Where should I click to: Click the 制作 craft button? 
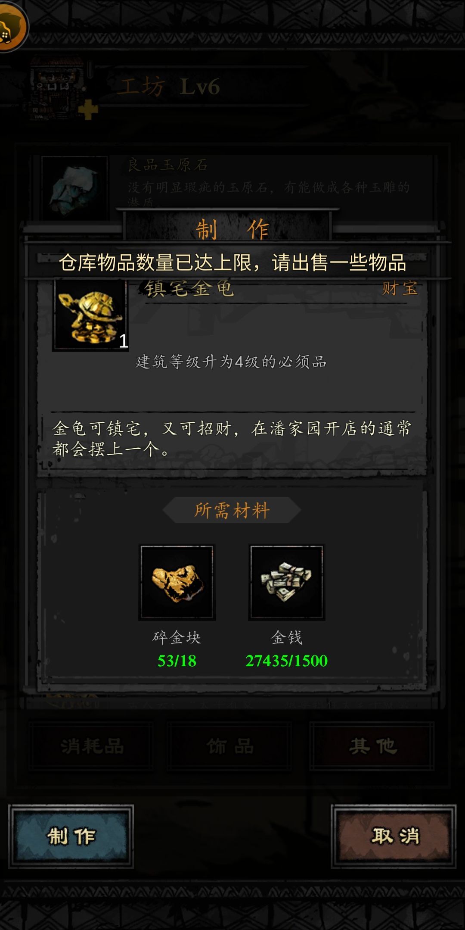pos(71,836)
